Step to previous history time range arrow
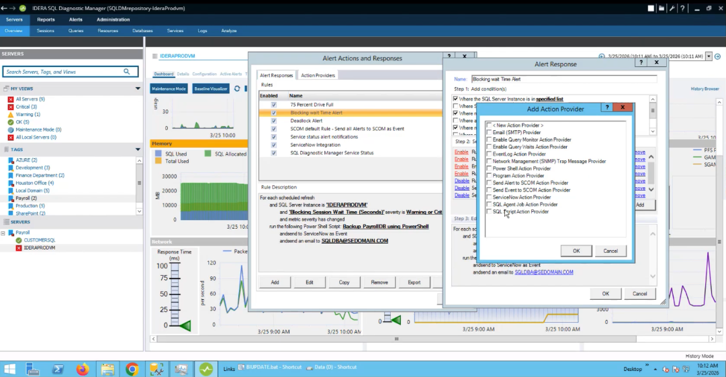Image resolution: width=726 pixels, height=377 pixels. (x=602, y=56)
